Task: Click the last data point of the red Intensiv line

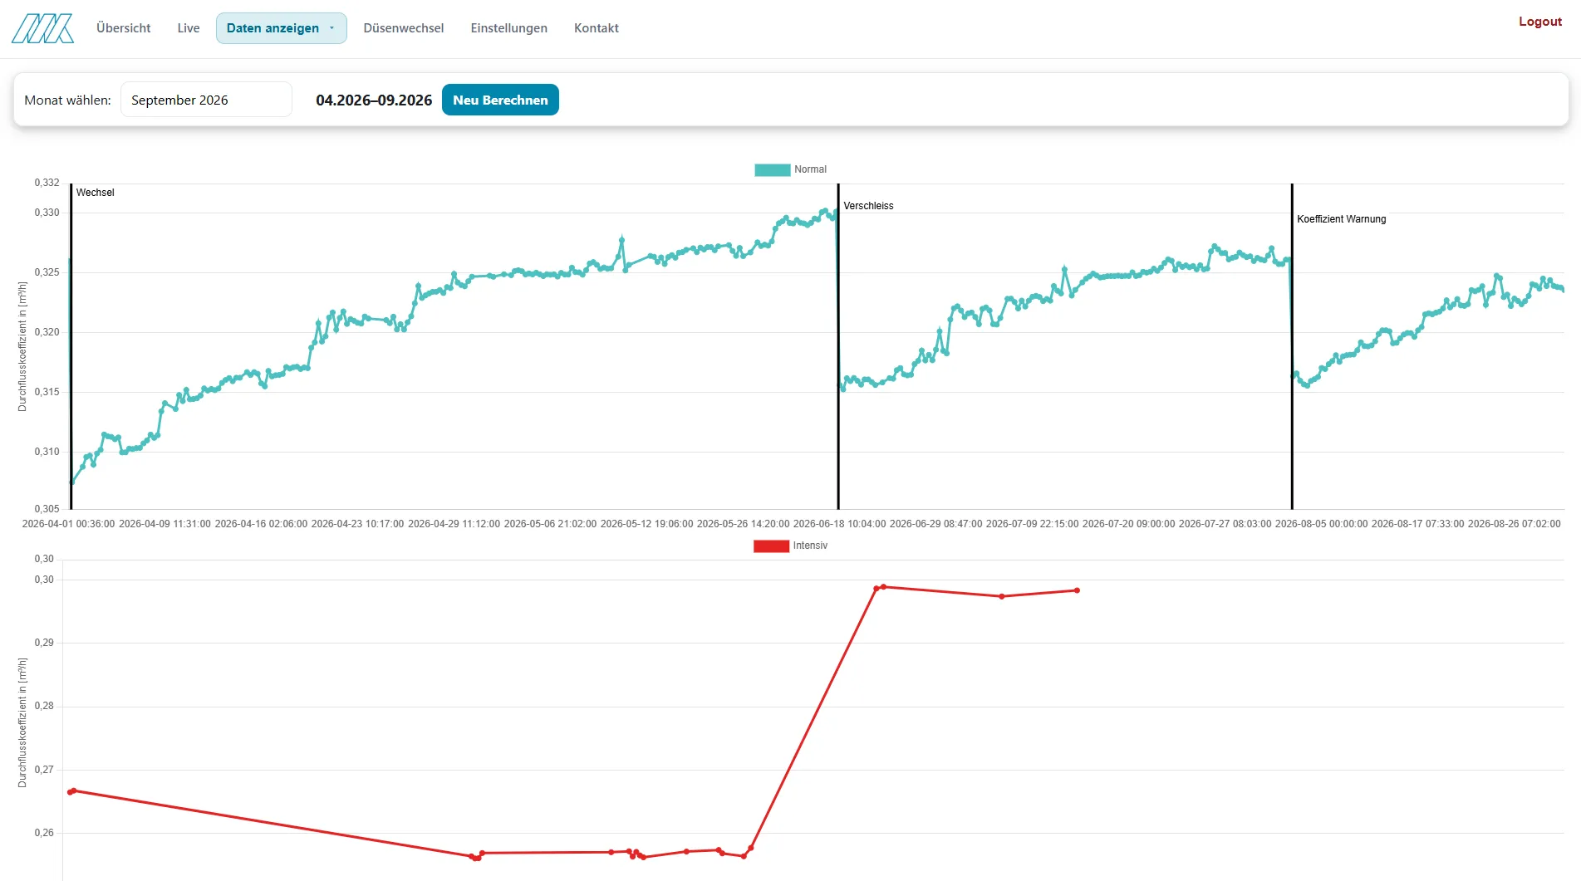Action: click(1078, 590)
